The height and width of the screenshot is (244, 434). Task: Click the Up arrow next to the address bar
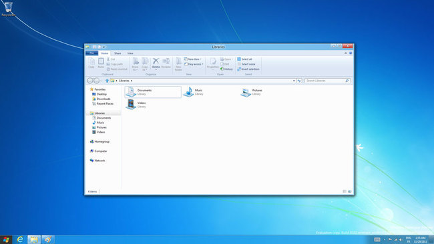pyautogui.click(x=107, y=81)
